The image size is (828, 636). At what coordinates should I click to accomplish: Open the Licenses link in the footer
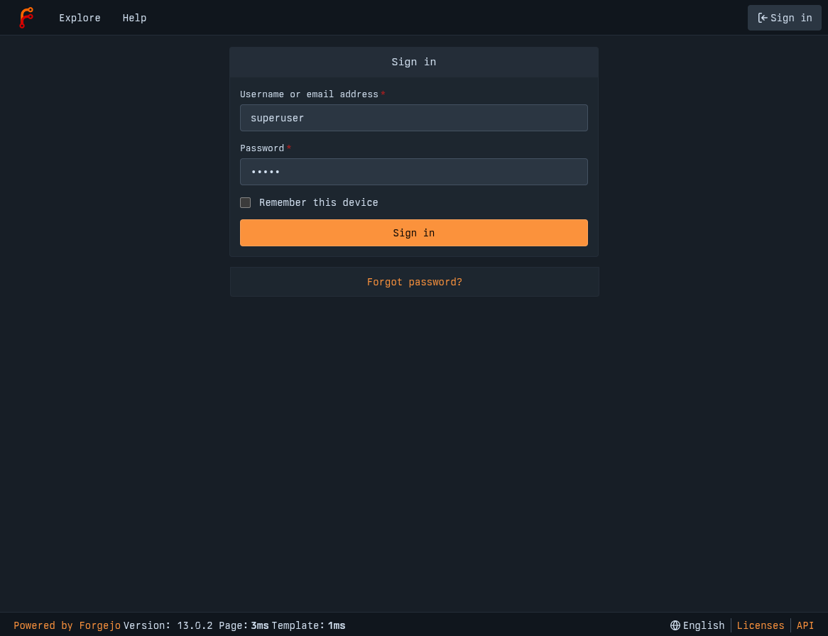point(761,625)
